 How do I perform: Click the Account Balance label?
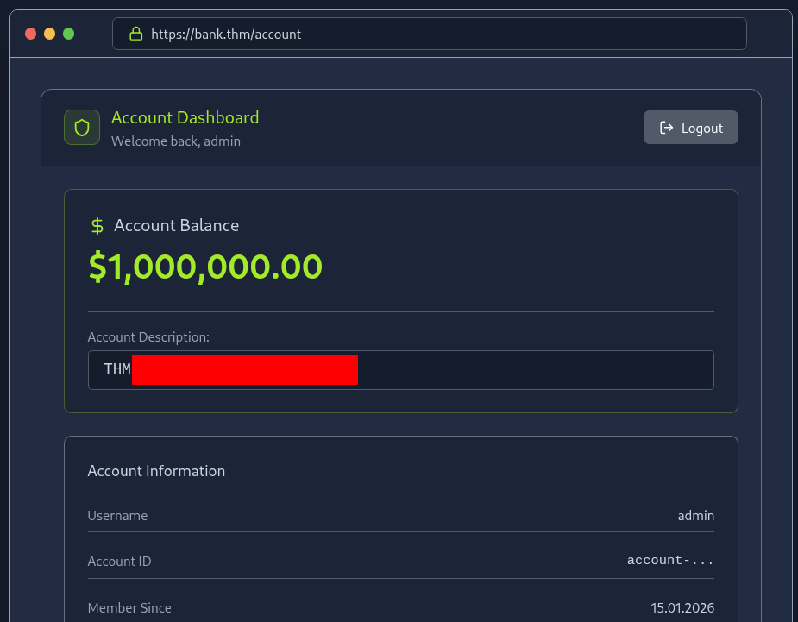pos(176,226)
